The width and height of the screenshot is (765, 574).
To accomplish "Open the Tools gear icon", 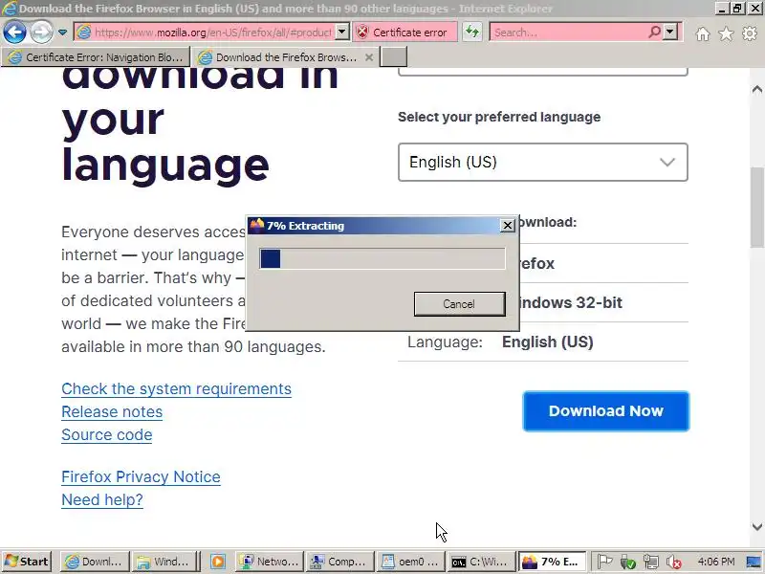I will click(750, 33).
